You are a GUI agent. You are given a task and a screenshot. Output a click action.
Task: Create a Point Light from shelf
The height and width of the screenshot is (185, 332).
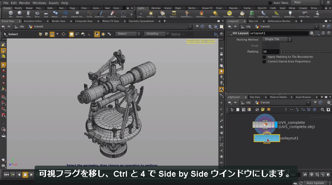point(151,14)
